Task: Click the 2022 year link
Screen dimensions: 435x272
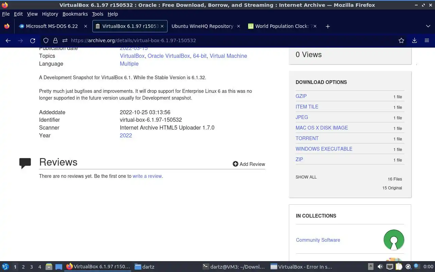Action: [x=126, y=135]
